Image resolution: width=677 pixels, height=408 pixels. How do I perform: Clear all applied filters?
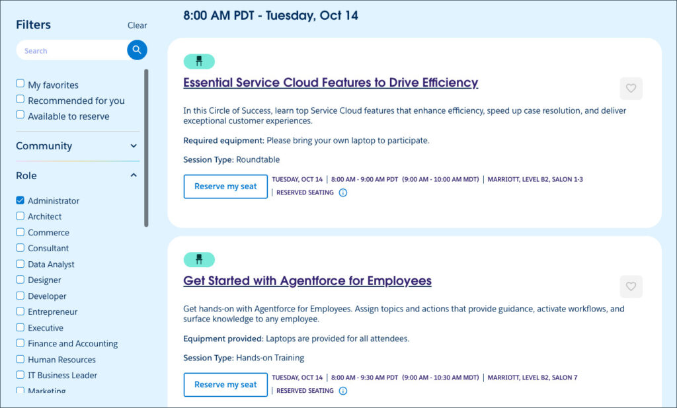pos(137,25)
